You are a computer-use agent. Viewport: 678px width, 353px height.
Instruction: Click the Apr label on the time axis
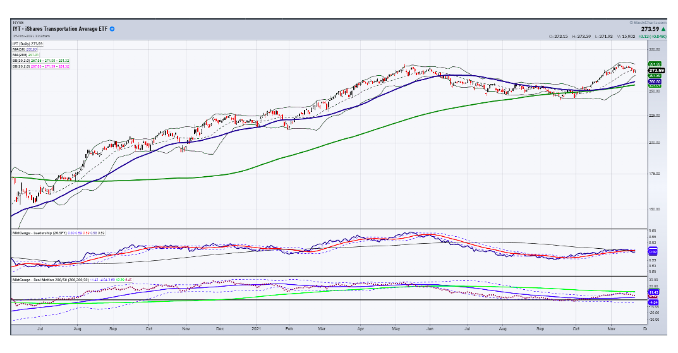361,329
